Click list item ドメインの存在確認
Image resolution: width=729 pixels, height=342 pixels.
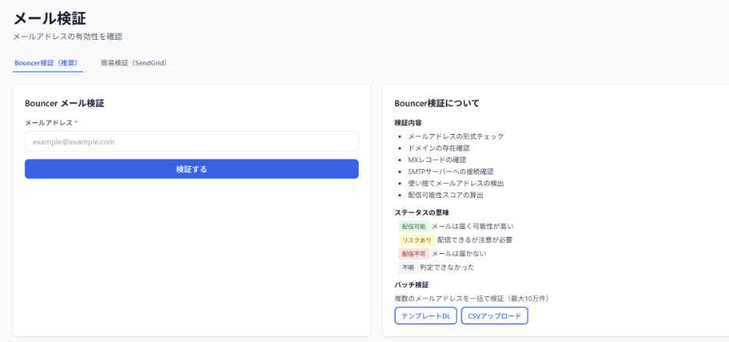click(x=438, y=148)
